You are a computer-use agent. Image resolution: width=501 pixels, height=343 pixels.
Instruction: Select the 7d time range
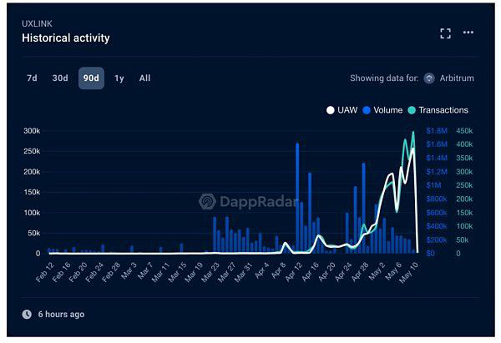tap(32, 78)
